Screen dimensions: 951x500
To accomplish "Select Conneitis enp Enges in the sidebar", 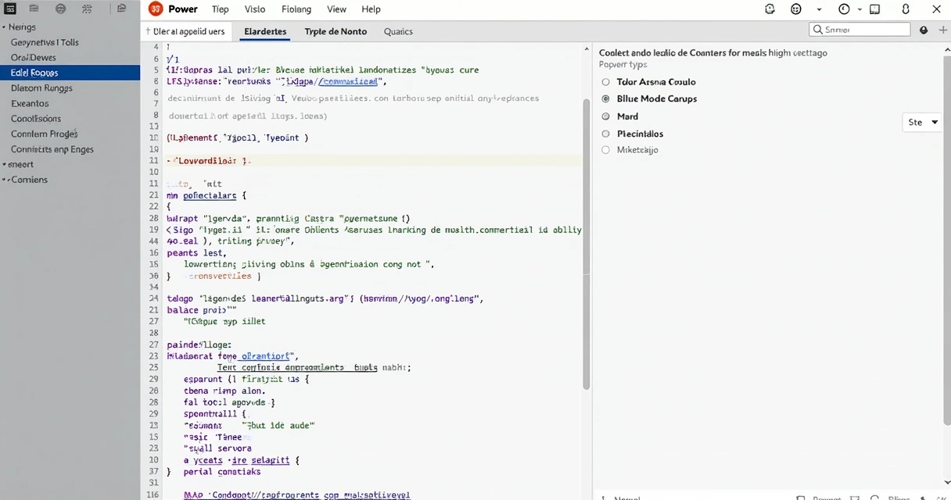I will pos(52,149).
